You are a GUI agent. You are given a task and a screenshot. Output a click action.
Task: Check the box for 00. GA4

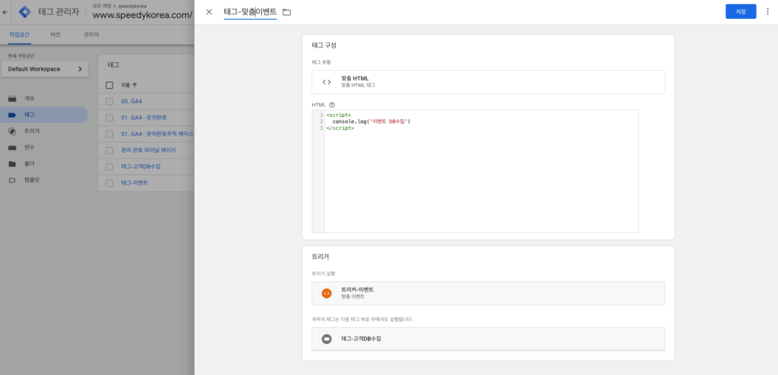(109, 101)
